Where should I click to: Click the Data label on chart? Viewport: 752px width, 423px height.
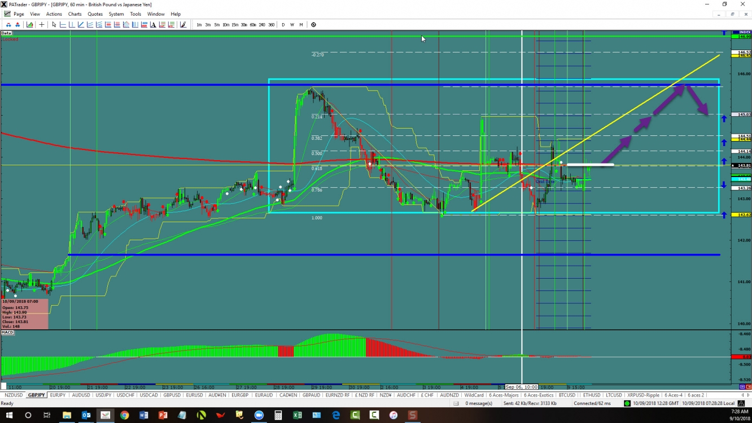coord(6,33)
